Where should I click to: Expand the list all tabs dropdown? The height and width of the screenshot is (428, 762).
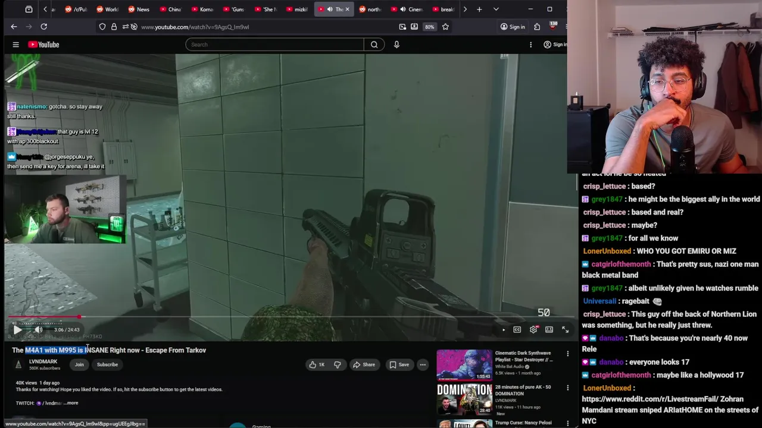(x=496, y=10)
